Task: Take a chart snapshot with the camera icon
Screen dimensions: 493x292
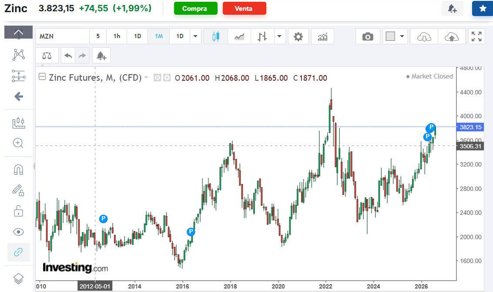Action: (x=368, y=36)
